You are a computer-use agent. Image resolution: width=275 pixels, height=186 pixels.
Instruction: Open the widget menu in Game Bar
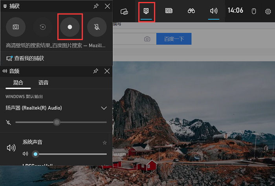tap(124, 11)
